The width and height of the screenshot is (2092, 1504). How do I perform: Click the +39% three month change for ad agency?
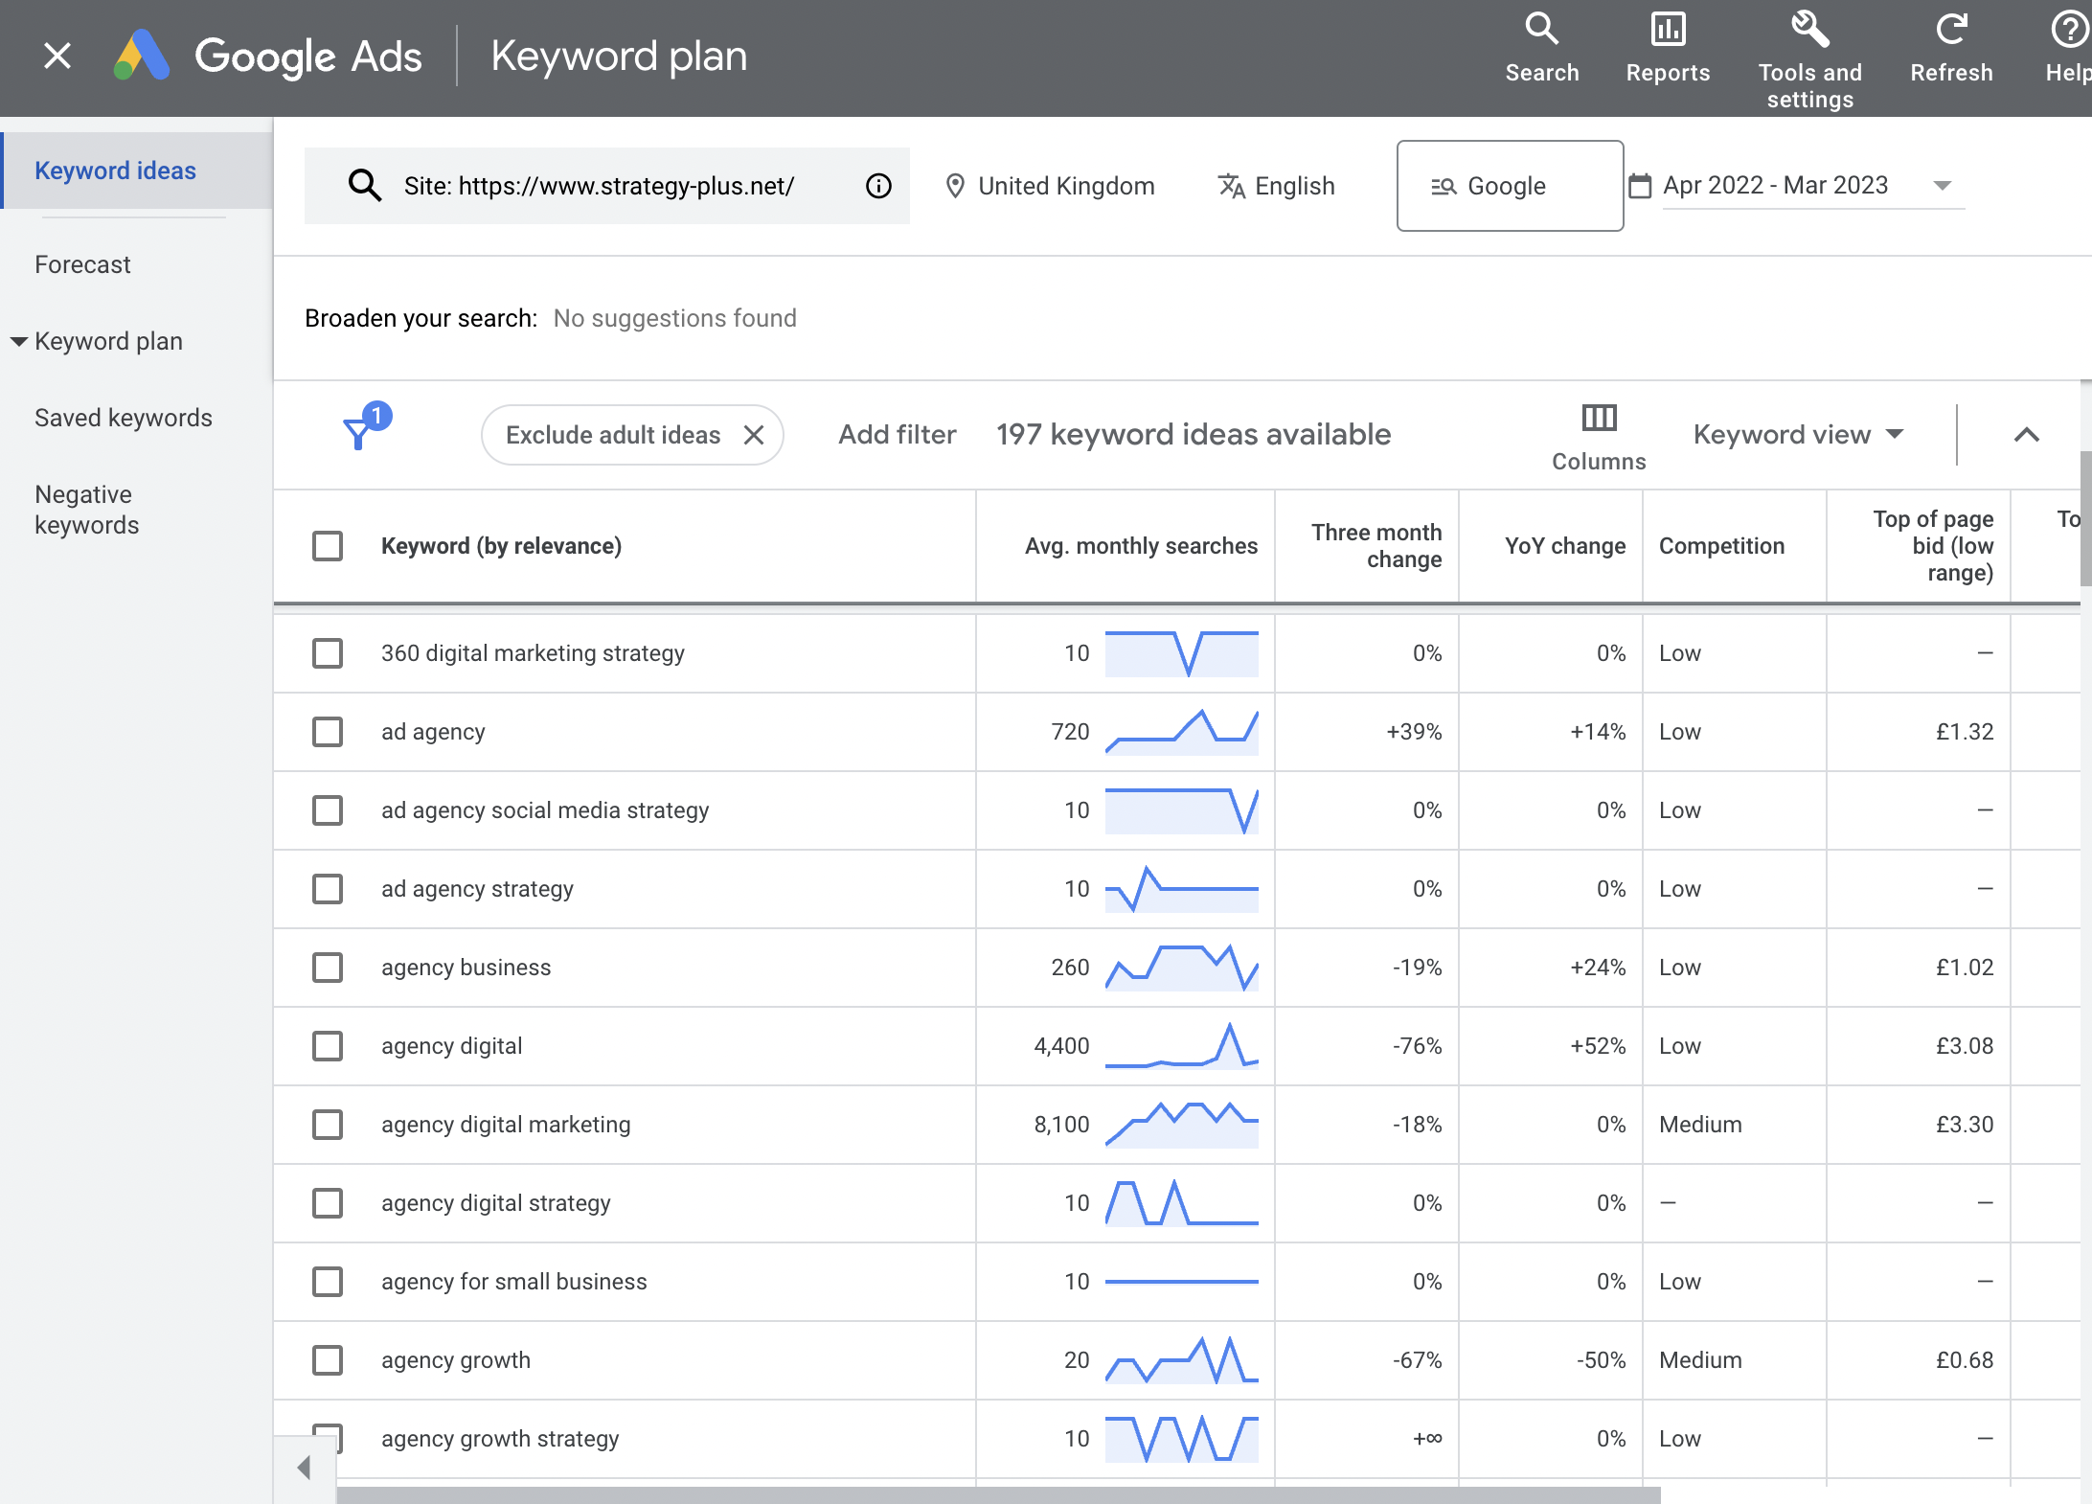click(x=1414, y=732)
